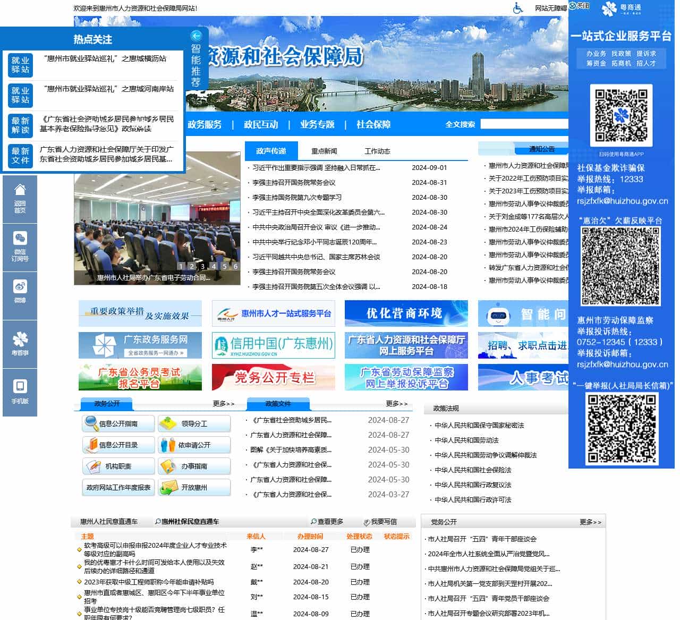The width and height of the screenshot is (680, 620).
Task: Open 信息公开目录 icon button
Action: coord(118,445)
